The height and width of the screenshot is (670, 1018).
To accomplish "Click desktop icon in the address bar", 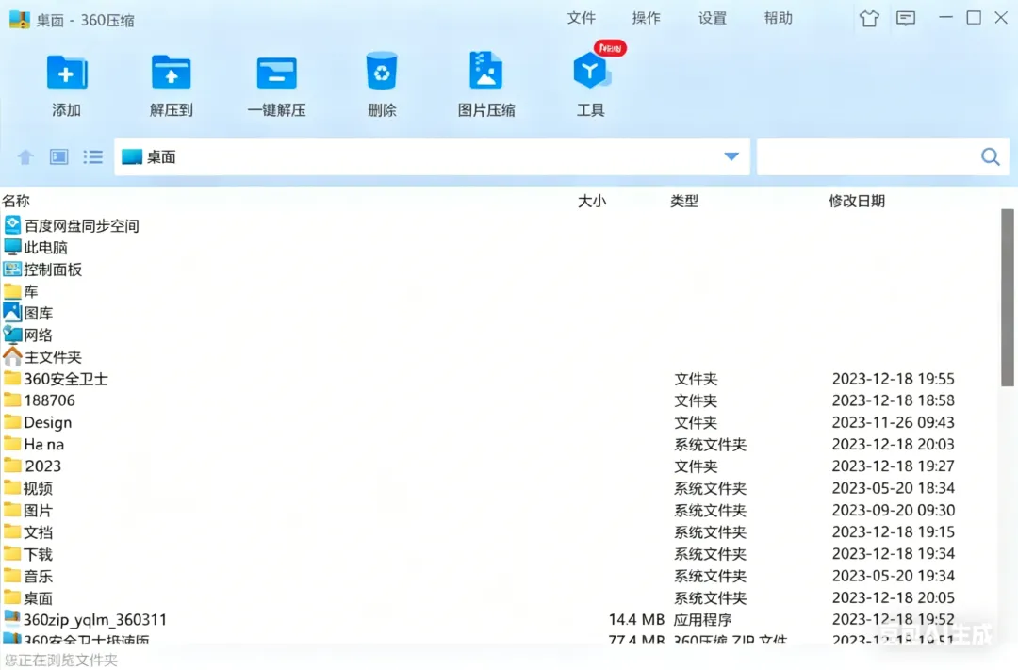I will coord(132,156).
